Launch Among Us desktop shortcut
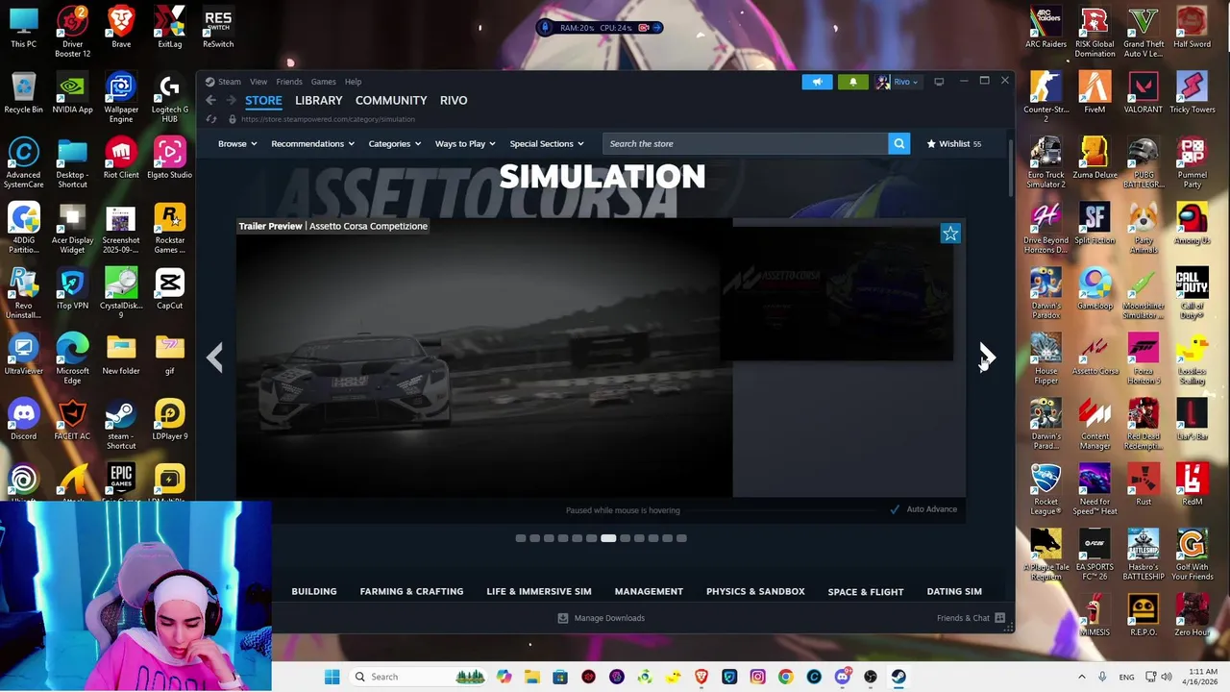 coord(1192,225)
